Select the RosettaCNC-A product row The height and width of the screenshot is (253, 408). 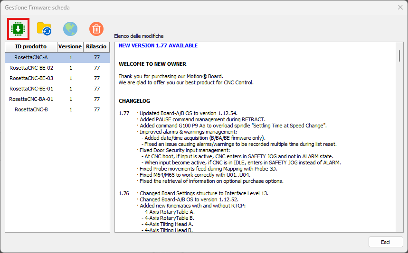[31, 57]
